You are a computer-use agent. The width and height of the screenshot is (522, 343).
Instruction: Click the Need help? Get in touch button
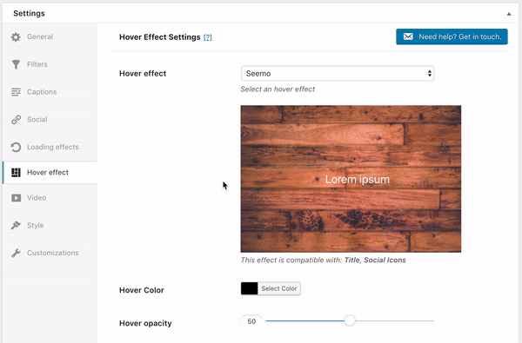coord(452,36)
